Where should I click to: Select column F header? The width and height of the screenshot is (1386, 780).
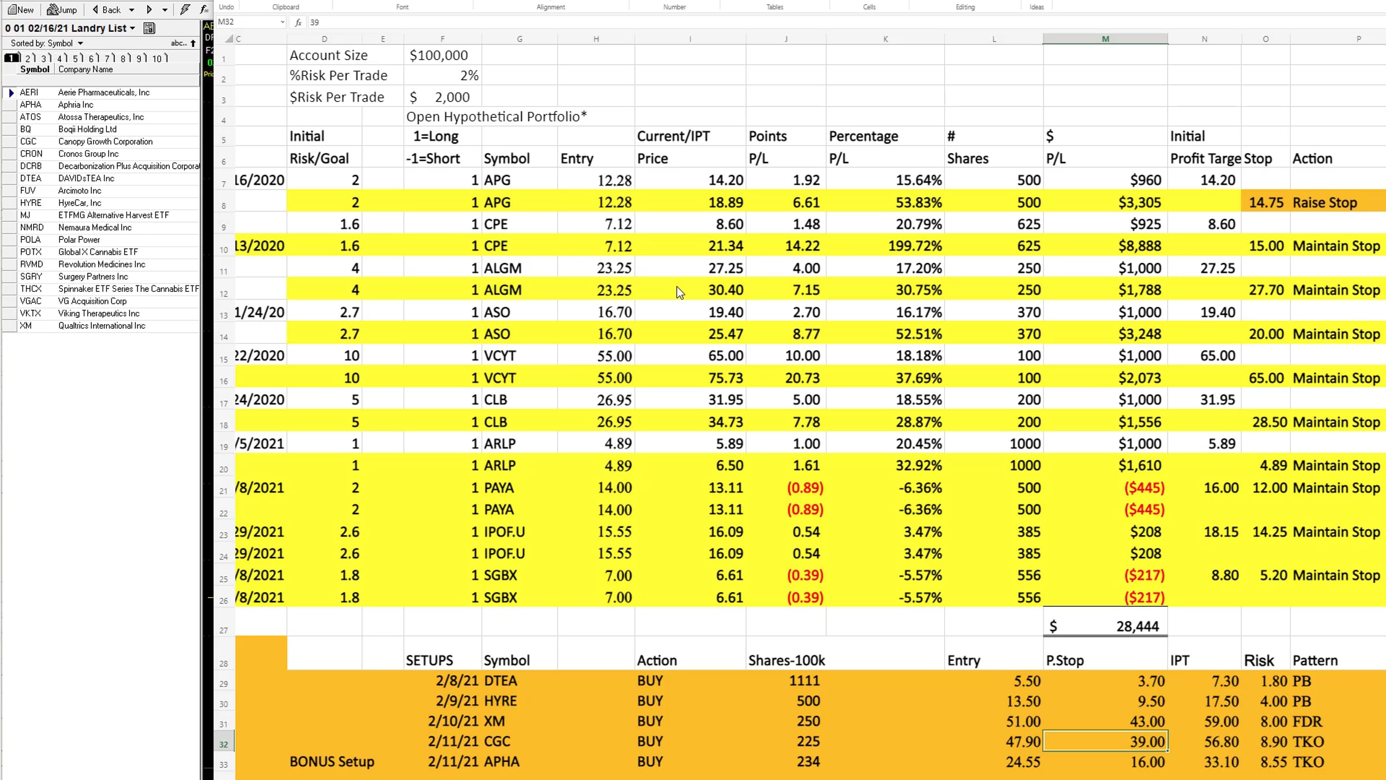[x=442, y=39]
